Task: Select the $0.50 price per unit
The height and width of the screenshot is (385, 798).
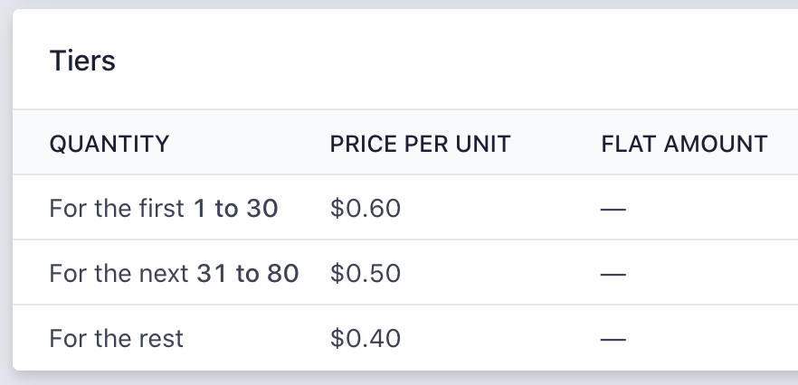Action: point(366,274)
